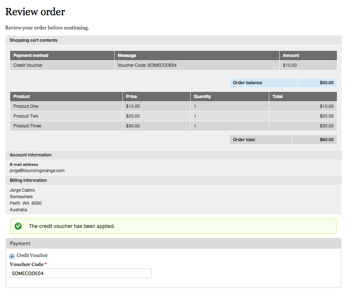The width and height of the screenshot is (346, 294).
Task: Click the 'Review your order before continuing.' text
Action: pos(47,28)
